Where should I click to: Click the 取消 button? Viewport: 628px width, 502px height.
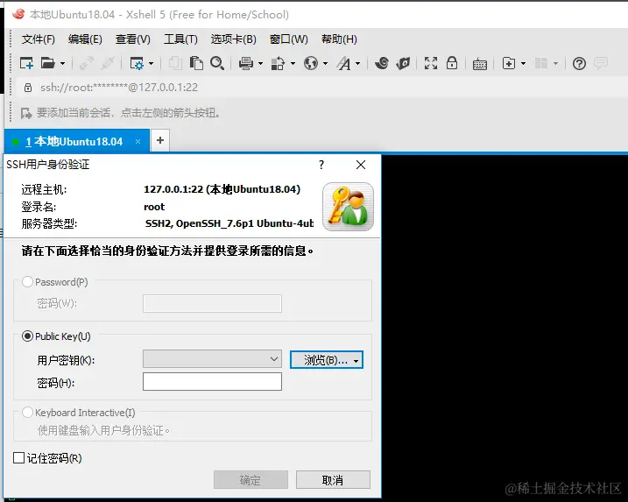(333, 479)
